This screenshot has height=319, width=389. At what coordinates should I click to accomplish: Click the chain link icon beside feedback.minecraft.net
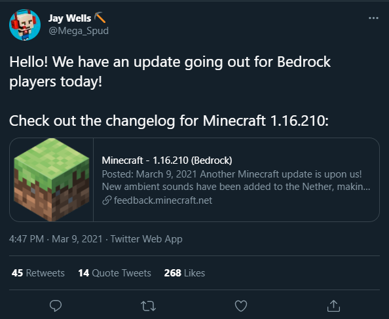pos(107,200)
